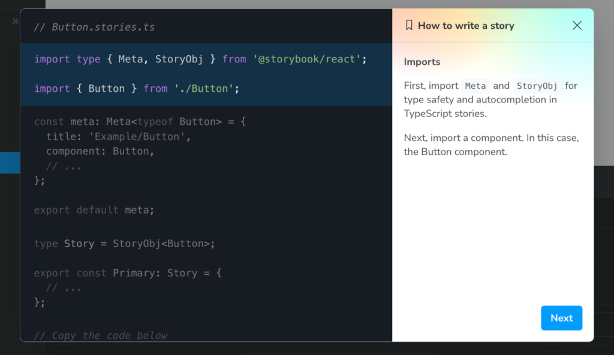
Task: Click the 'How to write a story' title
Action: tap(466, 26)
